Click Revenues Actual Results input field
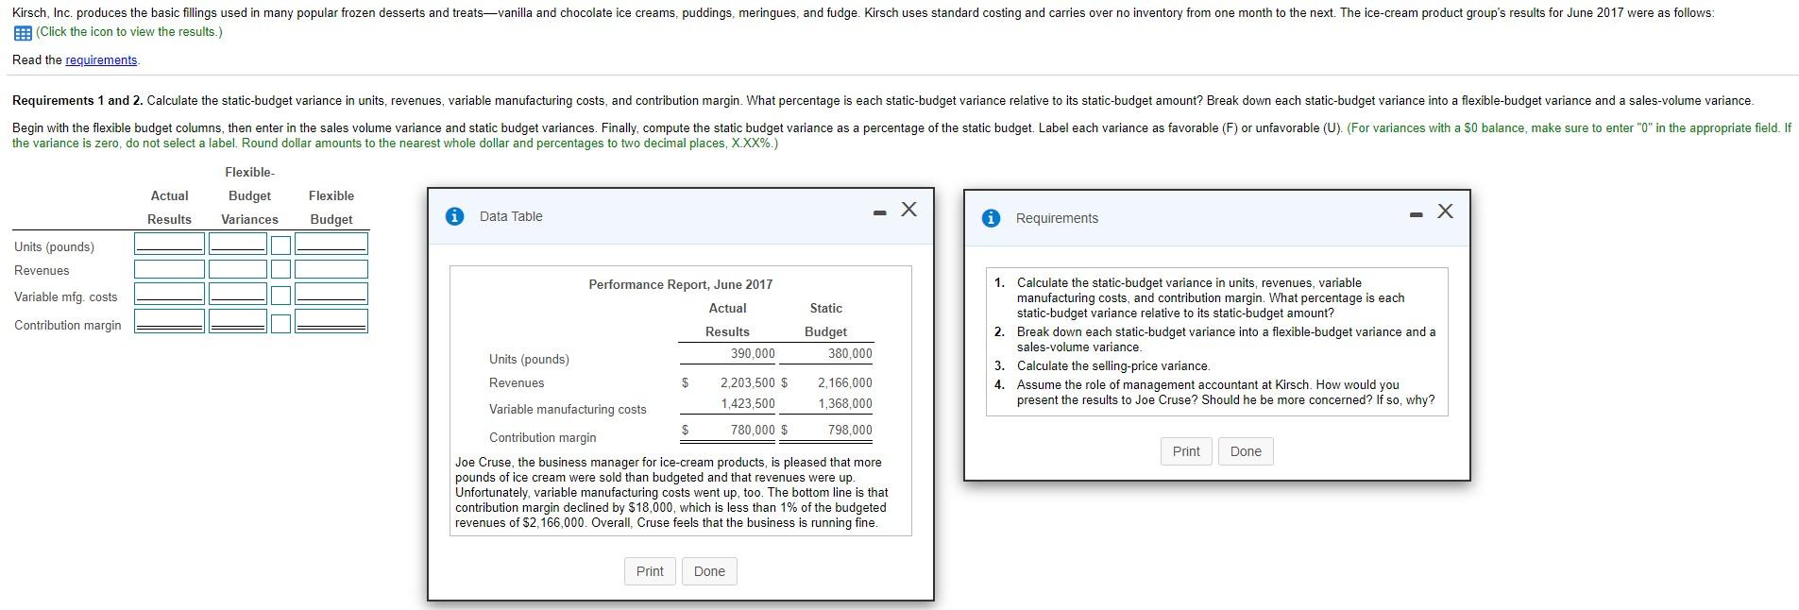 point(170,269)
